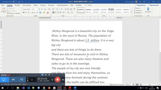
Task: Show paragraph marks with pilcrow icon
Action: 74,9
